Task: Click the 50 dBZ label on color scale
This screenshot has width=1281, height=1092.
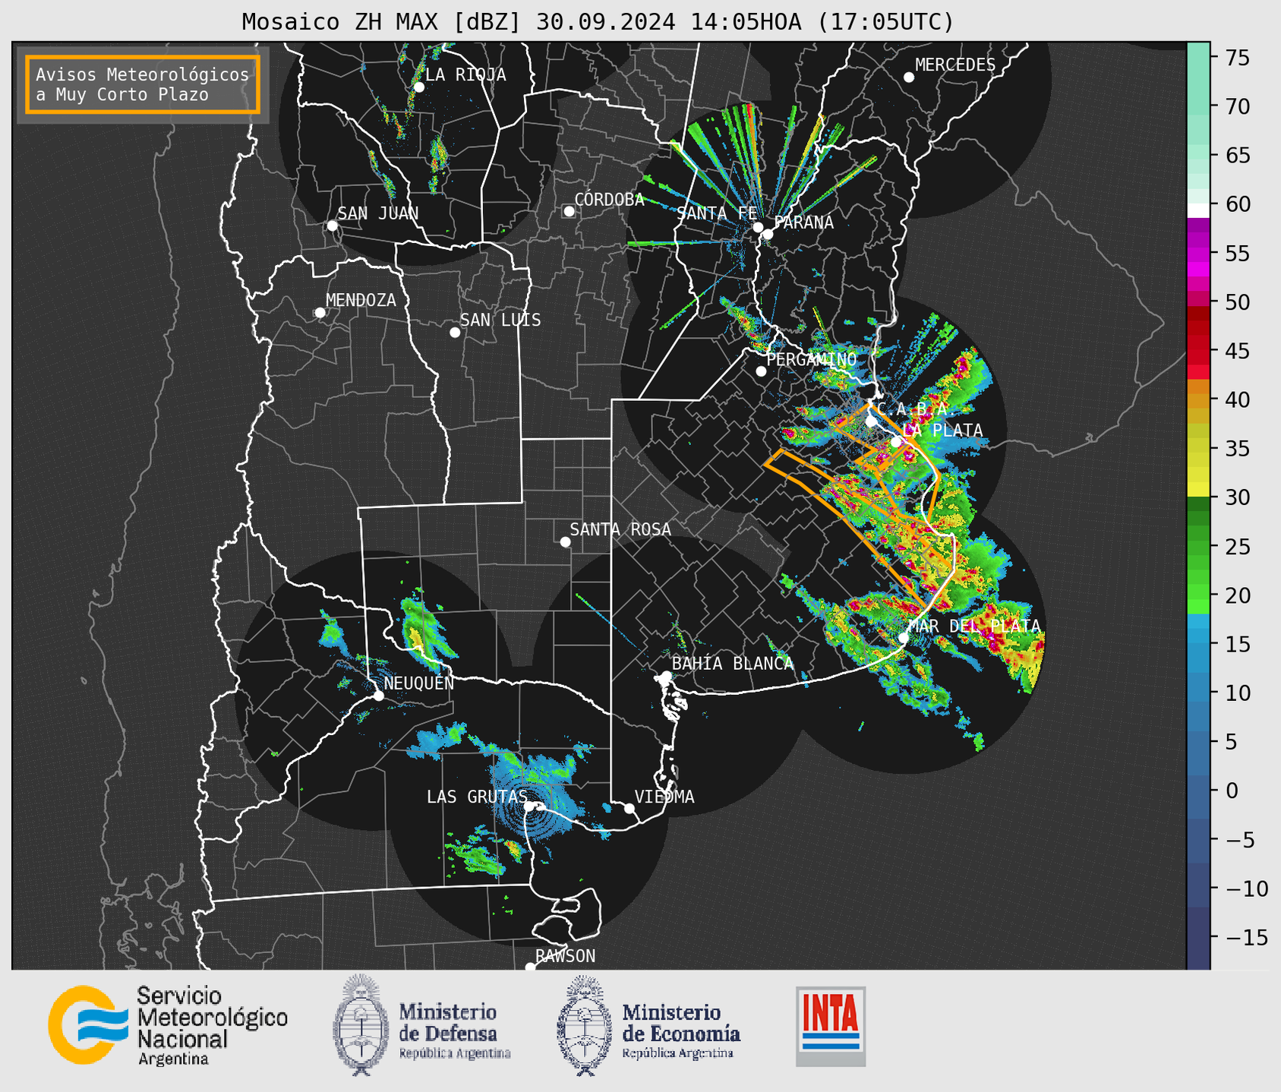Action: pos(1238,302)
